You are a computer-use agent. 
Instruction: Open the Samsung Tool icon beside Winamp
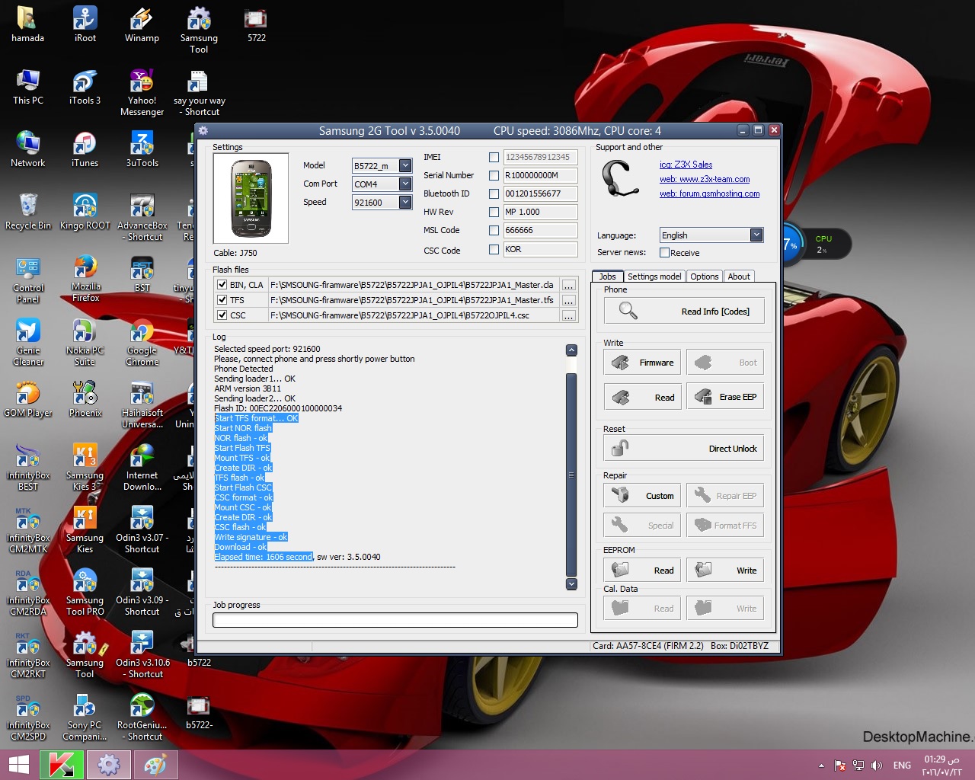point(199,30)
